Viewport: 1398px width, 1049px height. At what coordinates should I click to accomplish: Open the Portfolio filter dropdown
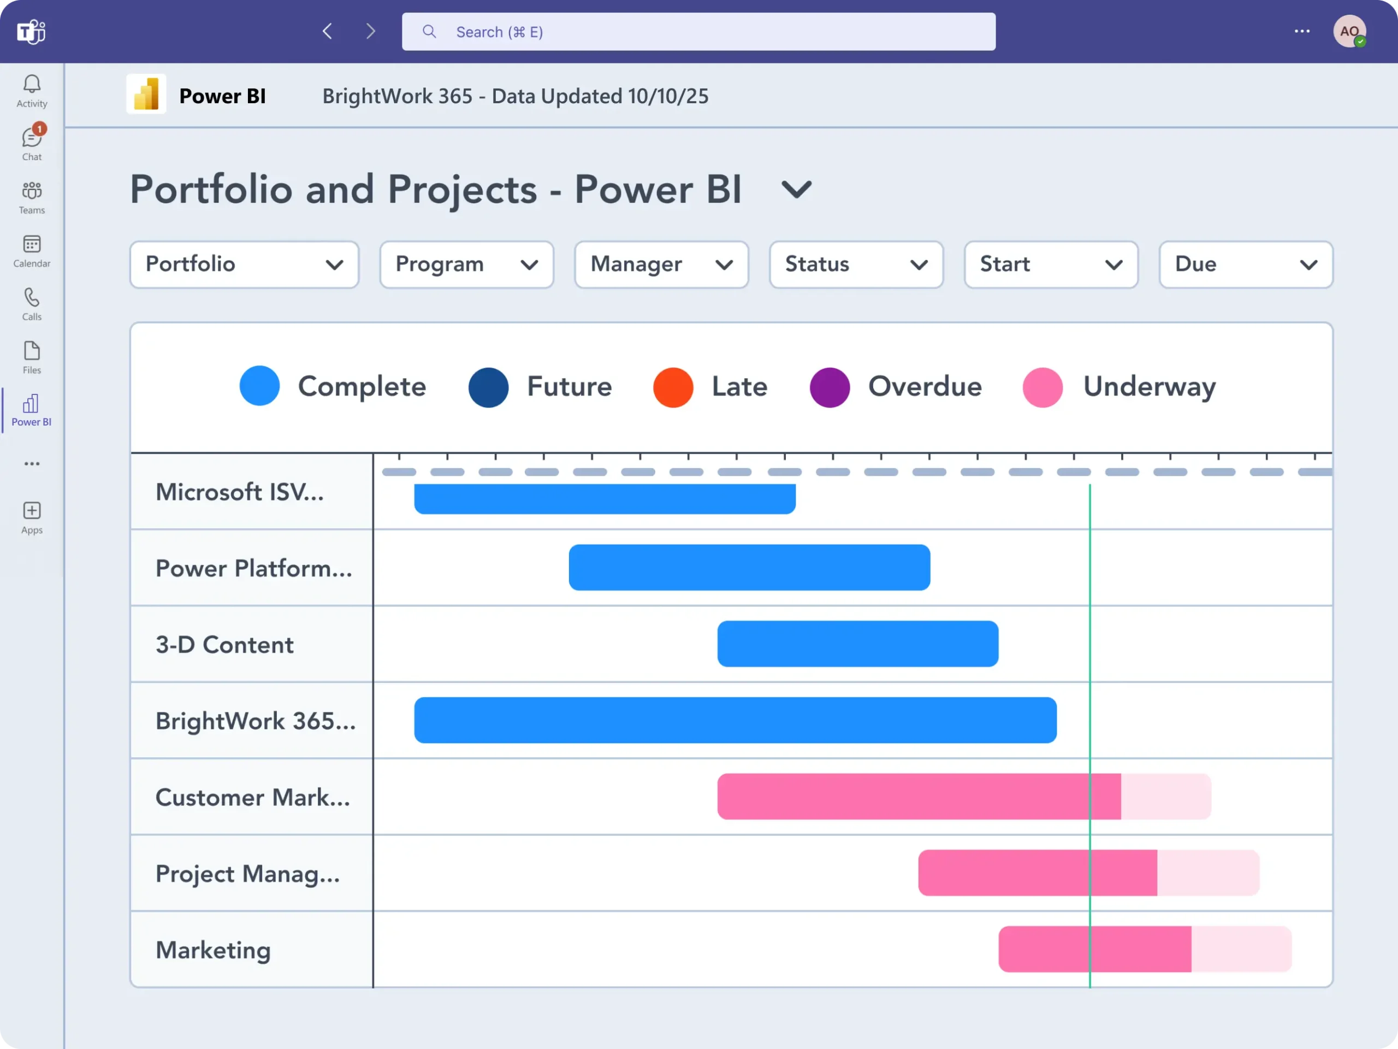click(x=244, y=264)
